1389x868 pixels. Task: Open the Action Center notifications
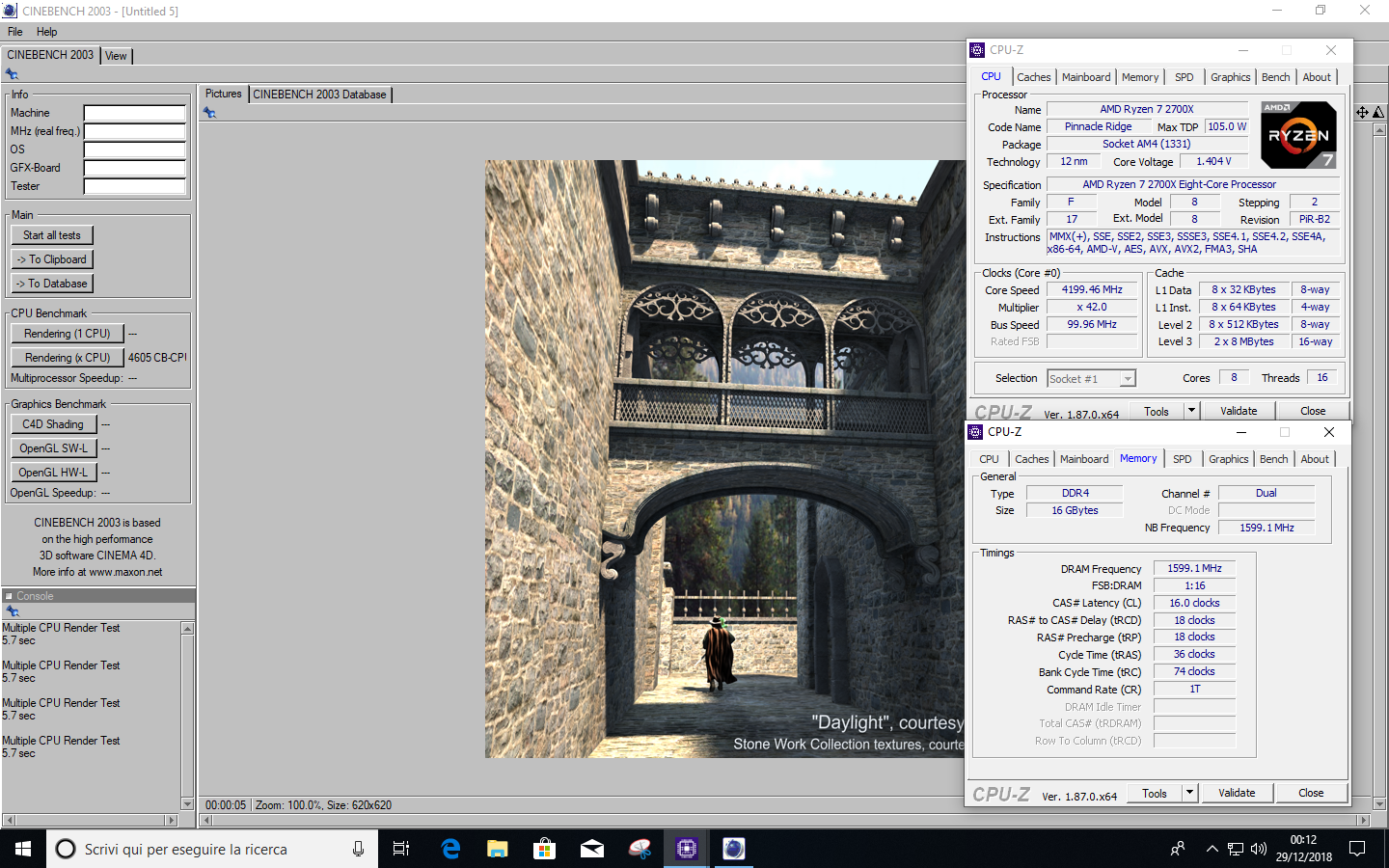pyautogui.click(x=1357, y=849)
